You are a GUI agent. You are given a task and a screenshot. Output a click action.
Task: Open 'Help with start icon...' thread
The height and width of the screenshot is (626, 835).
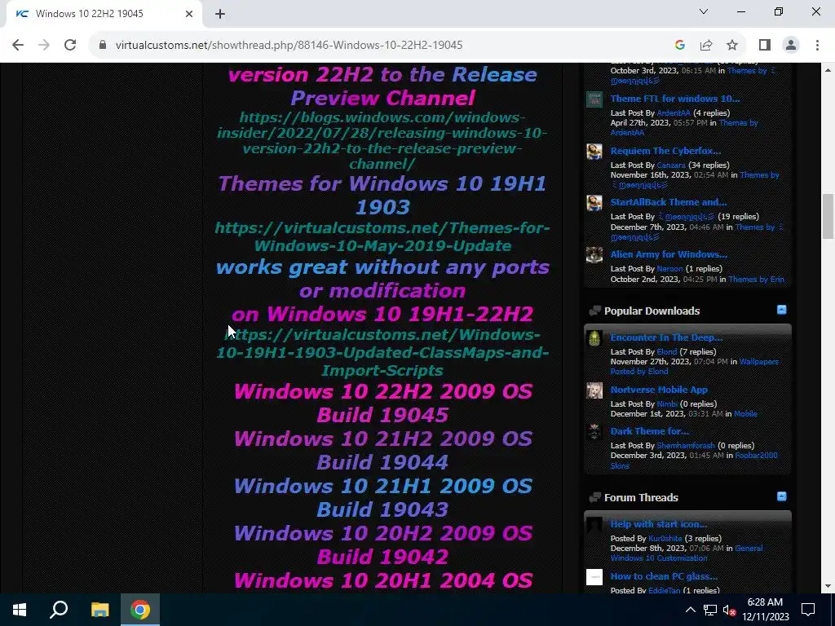pos(658,524)
